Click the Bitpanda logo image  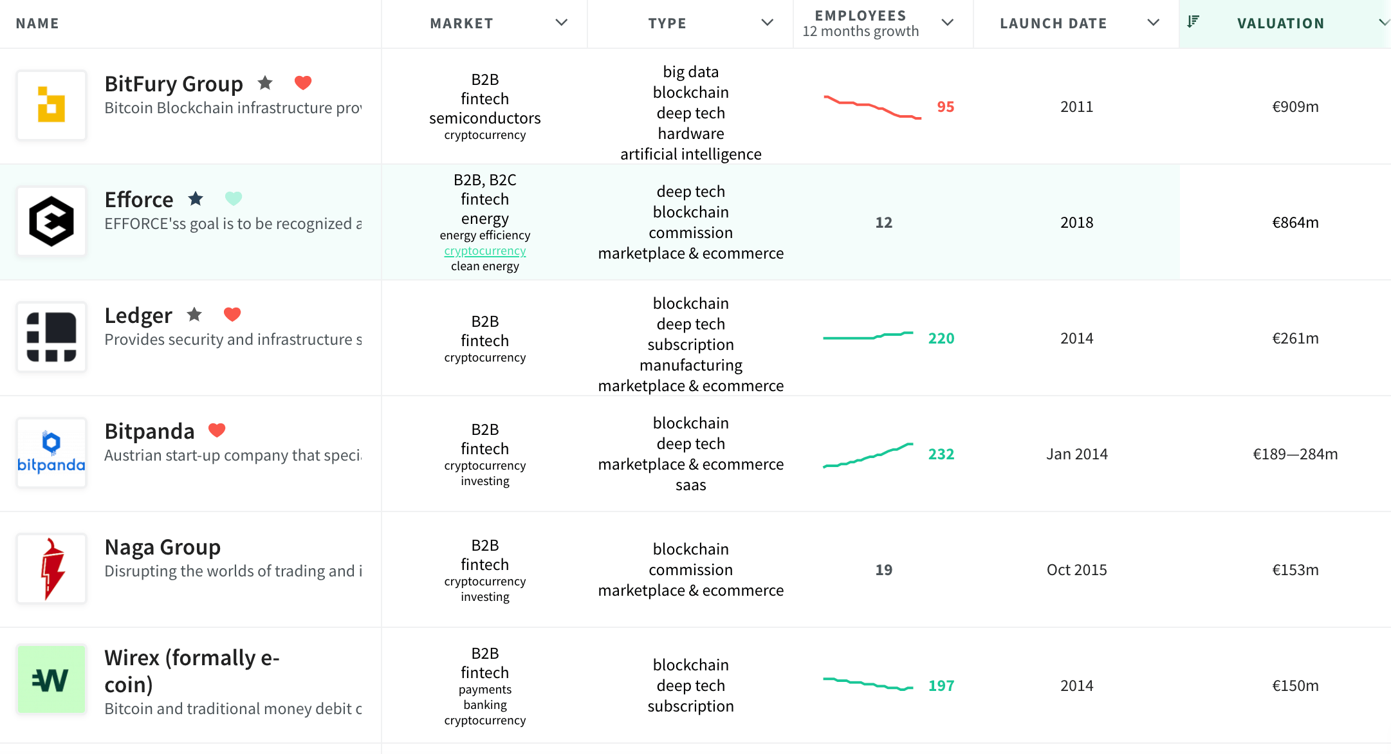pyautogui.click(x=51, y=453)
